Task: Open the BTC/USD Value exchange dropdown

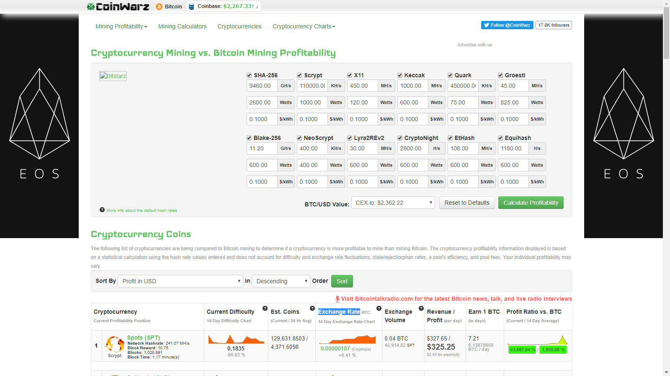Action: pyautogui.click(x=393, y=203)
